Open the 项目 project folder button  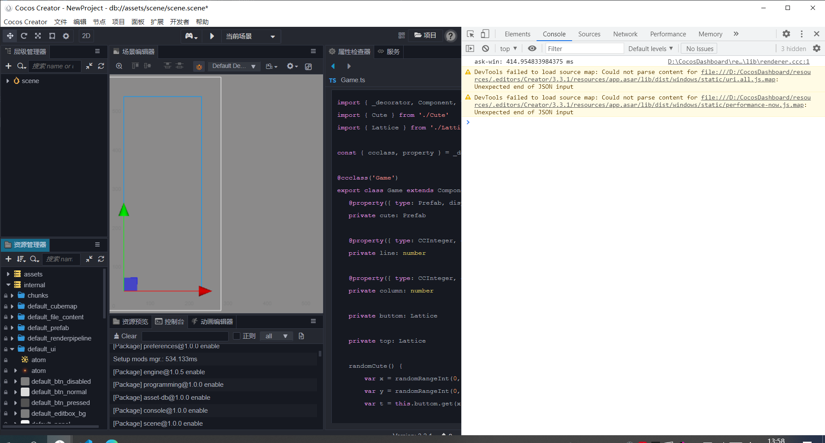point(425,35)
